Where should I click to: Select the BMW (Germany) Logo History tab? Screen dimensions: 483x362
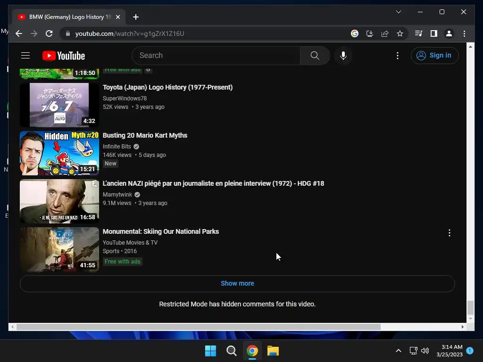coord(68,17)
